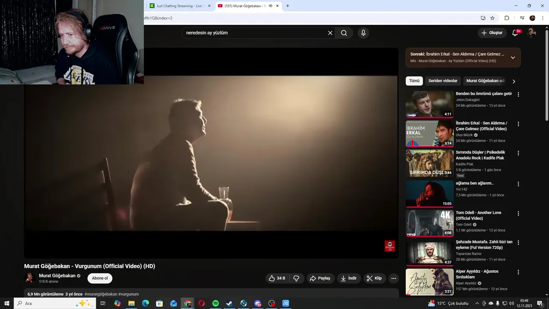
Task: Open system tray volume icon
Action: [x=511, y=303]
